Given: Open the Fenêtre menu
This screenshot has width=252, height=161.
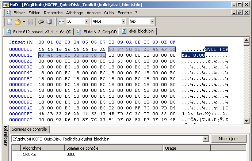Looking at the screenshot, I should [125, 13].
